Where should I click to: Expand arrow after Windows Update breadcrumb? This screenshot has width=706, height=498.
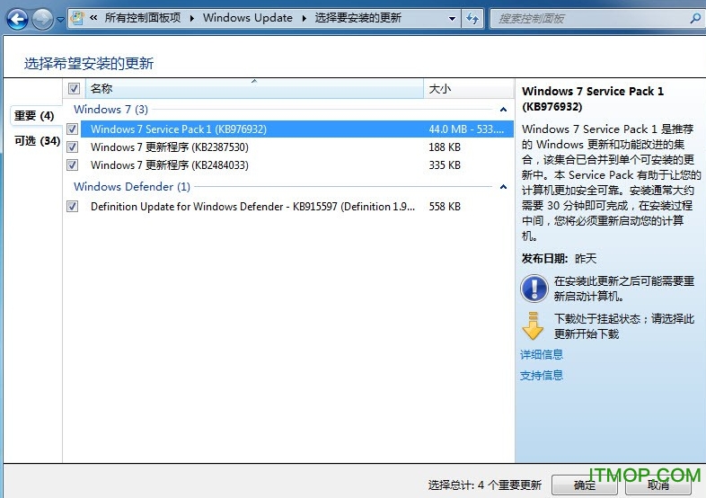click(x=304, y=19)
